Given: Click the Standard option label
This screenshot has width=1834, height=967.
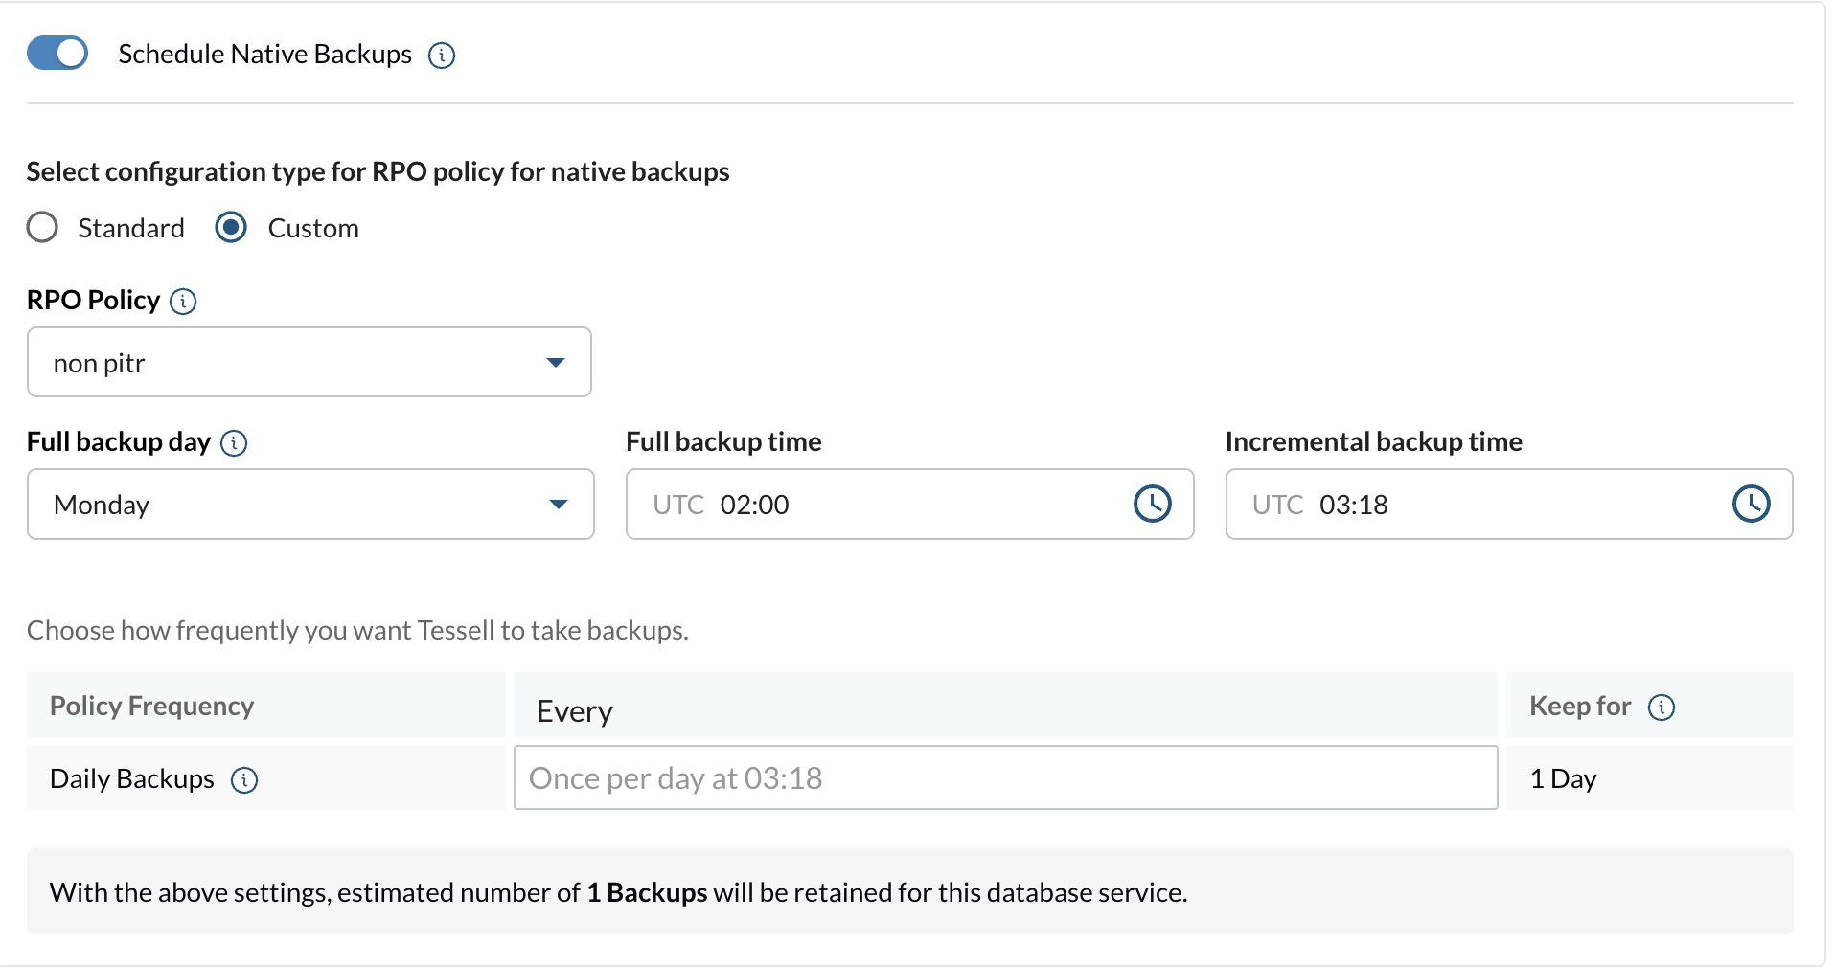Looking at the screenshot, I should click(131, 228).
